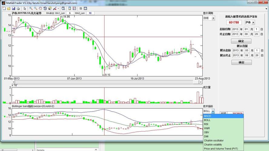The height and width of the screenshot is (151, 269).
Task: Select the Zoom Out magnifier tool
Action: [35, 8]
